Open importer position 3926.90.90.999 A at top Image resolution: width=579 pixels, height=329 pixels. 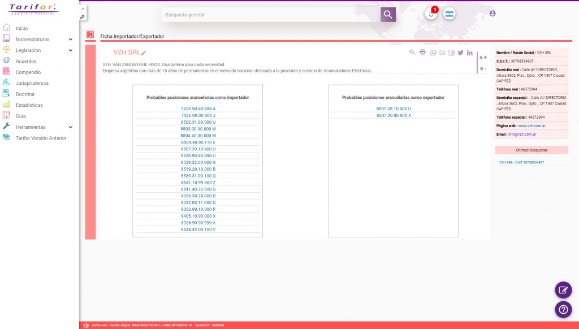coord(198,109)
